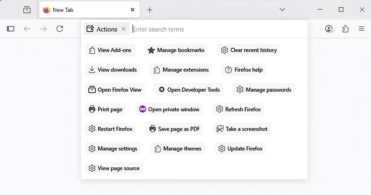Image resolution: width=371 pixels, height=195 pixels.
Task: Close the New Tab tab
Action: point(132,10)
